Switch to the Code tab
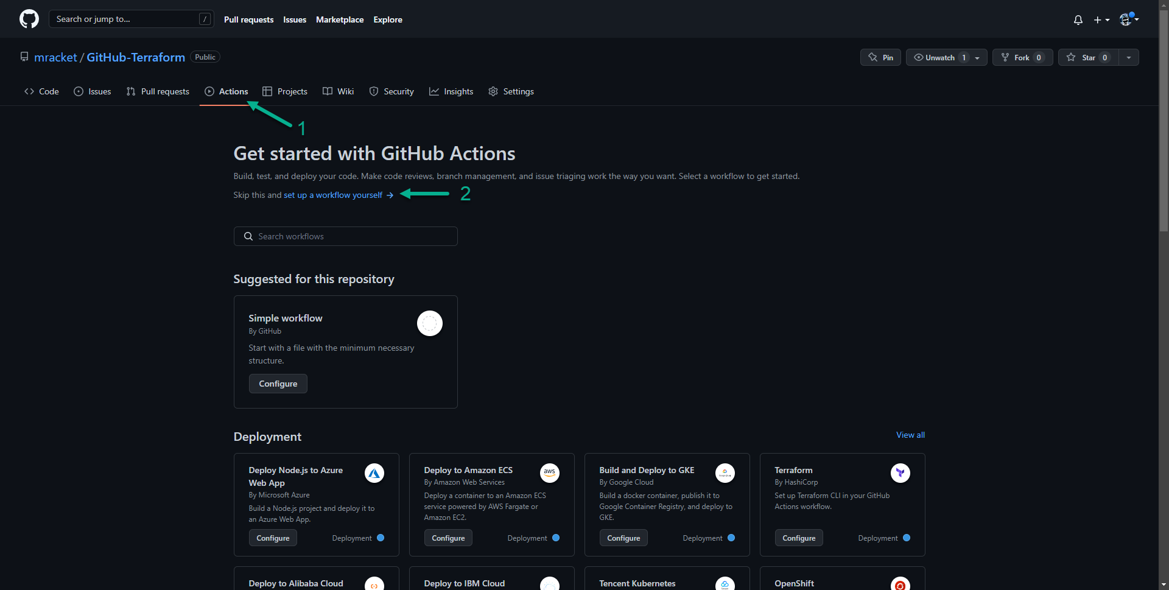The image size is (1169, 590). pyautogui.click(x=41, y=91)
